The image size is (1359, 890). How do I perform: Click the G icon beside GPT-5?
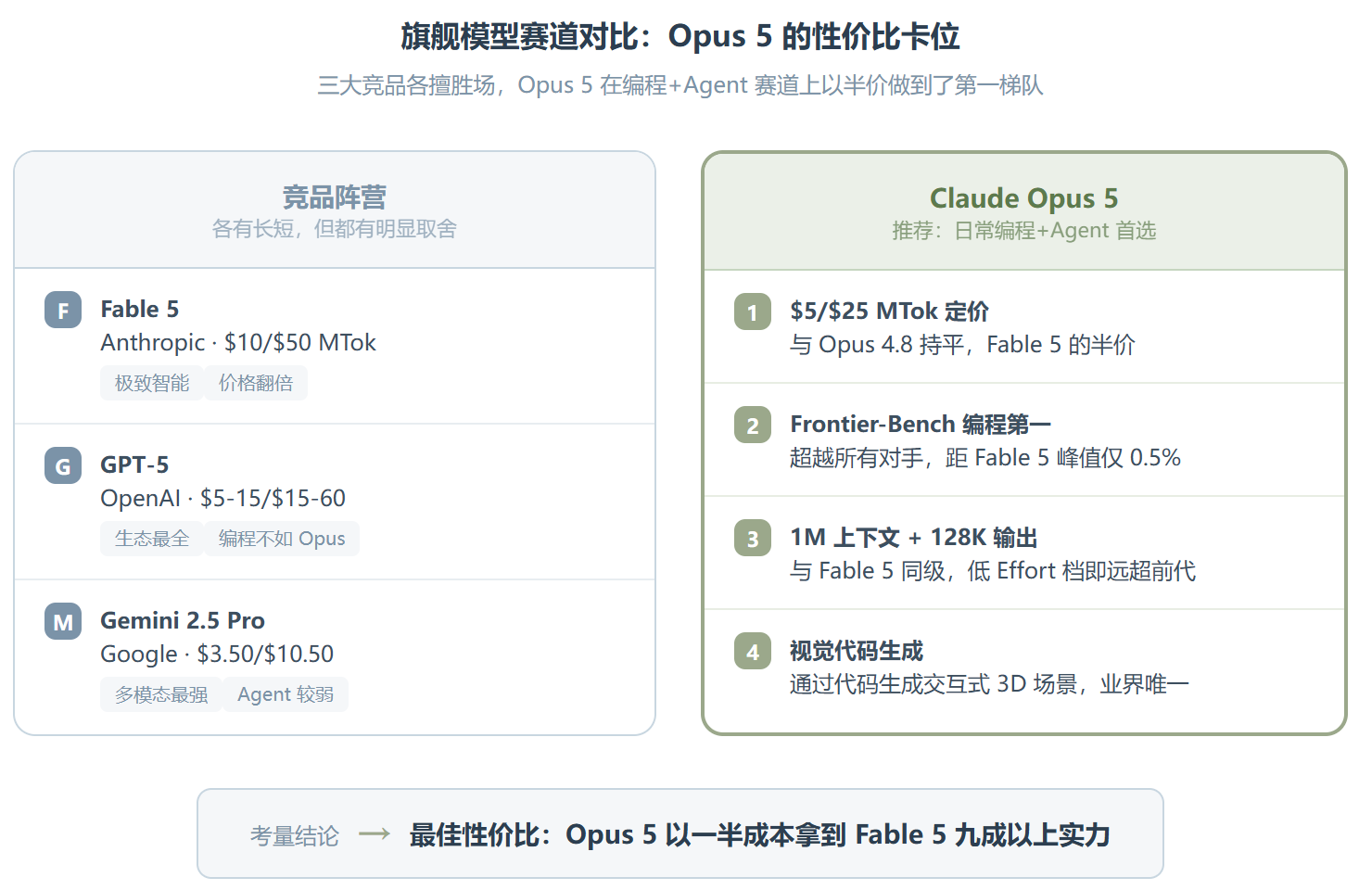(x=63, y=465)
